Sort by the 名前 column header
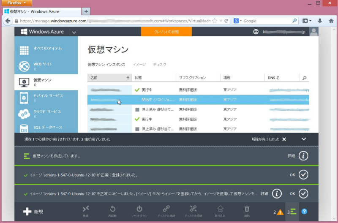The height and width of the screenshot is (223, 338). point(109,78)
